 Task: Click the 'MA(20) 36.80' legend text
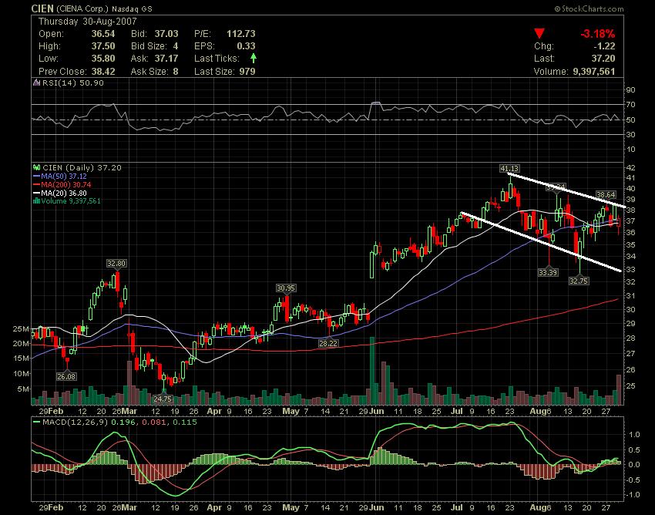coord(64,193)
